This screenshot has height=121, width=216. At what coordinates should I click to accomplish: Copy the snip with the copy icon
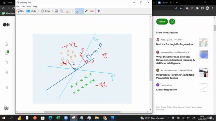coord(62,11)
